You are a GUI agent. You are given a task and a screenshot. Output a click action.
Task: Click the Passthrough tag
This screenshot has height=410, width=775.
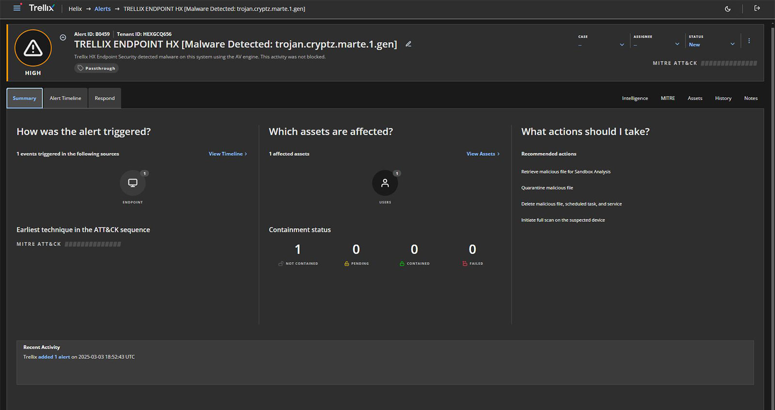click(96, 68)
